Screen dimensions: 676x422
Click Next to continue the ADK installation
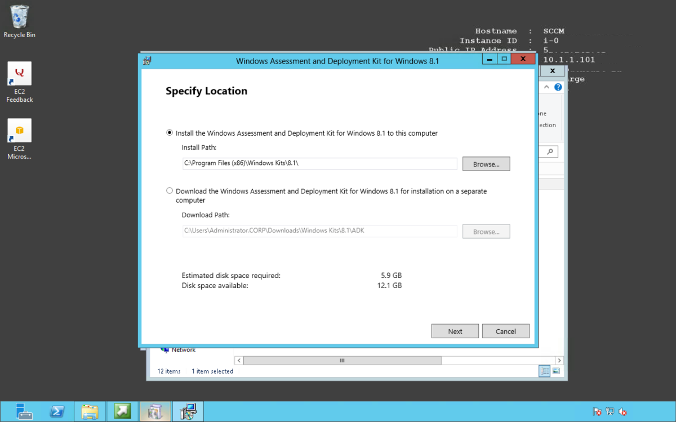pyautogui.click(x=455, y=331)
